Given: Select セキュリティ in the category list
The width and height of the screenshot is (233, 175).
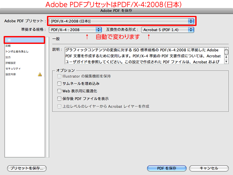Looking at the screenshot, I should [x=24, y=69].
